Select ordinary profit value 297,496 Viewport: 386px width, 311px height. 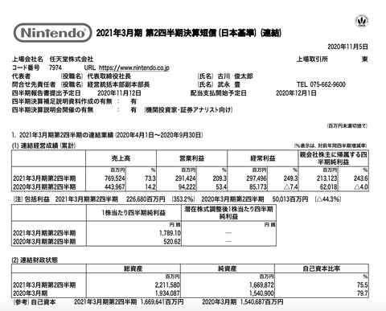(x=257, y=178)
